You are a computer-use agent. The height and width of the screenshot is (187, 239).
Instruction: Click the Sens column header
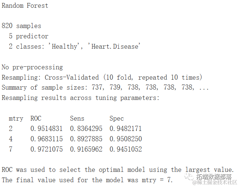coord(77,118)
